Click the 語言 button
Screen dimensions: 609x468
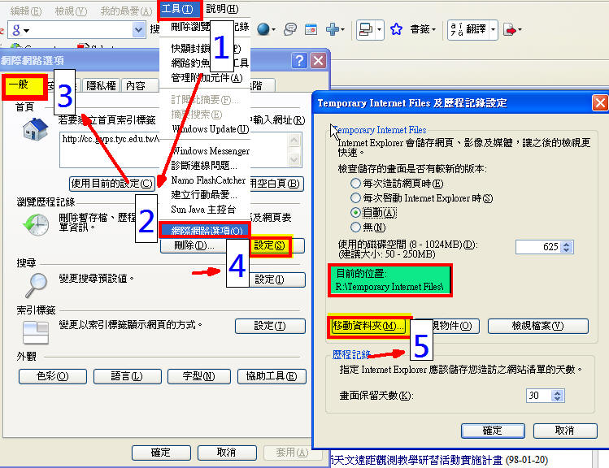[127, 376]
